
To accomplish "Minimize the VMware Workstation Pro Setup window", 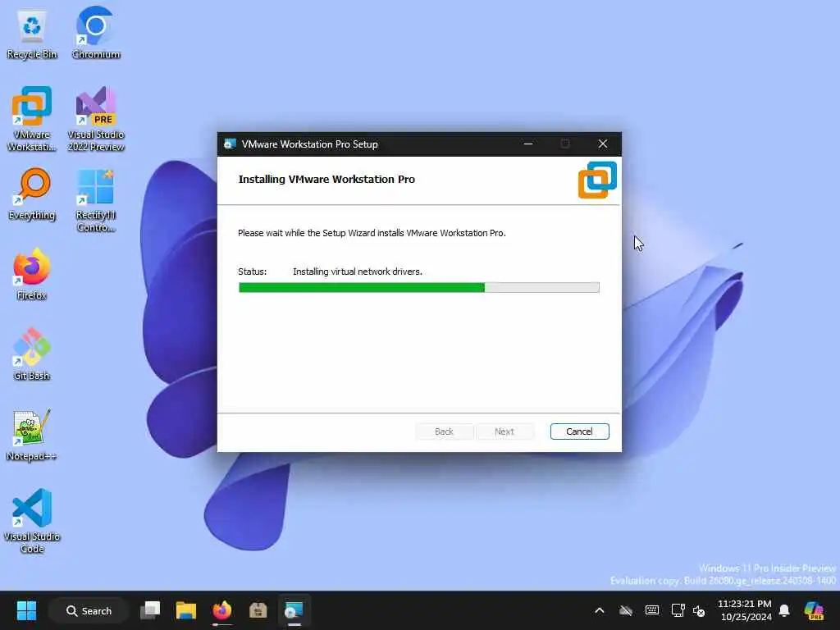I will coord(528,144).
